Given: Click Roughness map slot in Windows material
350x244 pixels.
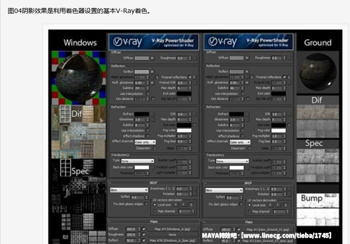Looking at the screenshot, I should click(195, 58).
